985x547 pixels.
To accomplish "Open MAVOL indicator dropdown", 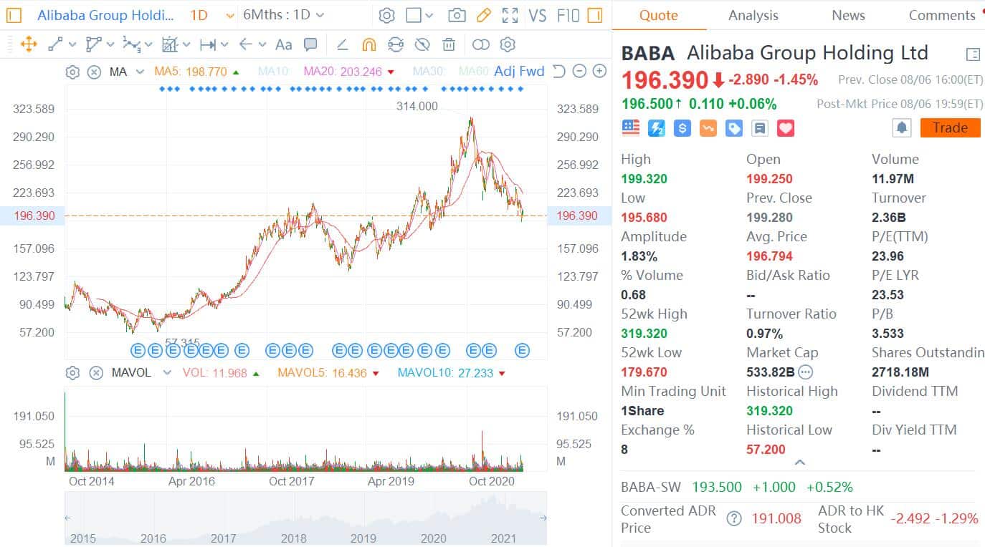I will coord(167,372).
